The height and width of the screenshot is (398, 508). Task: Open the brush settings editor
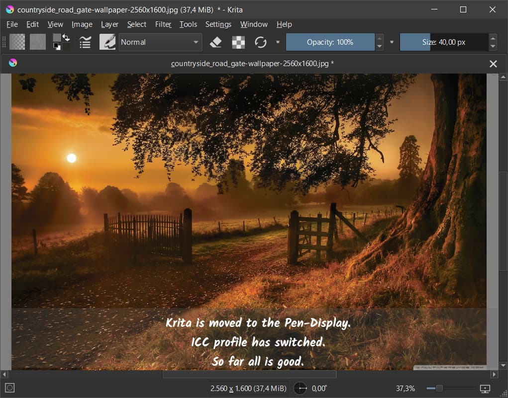(x=85, y=42)
